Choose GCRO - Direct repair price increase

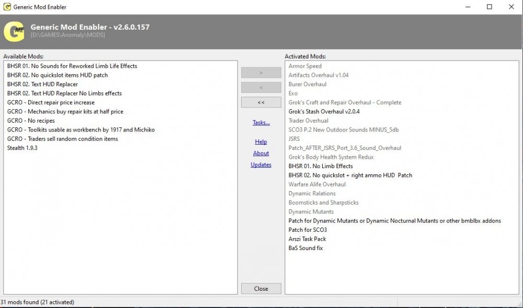pos(51,102)
